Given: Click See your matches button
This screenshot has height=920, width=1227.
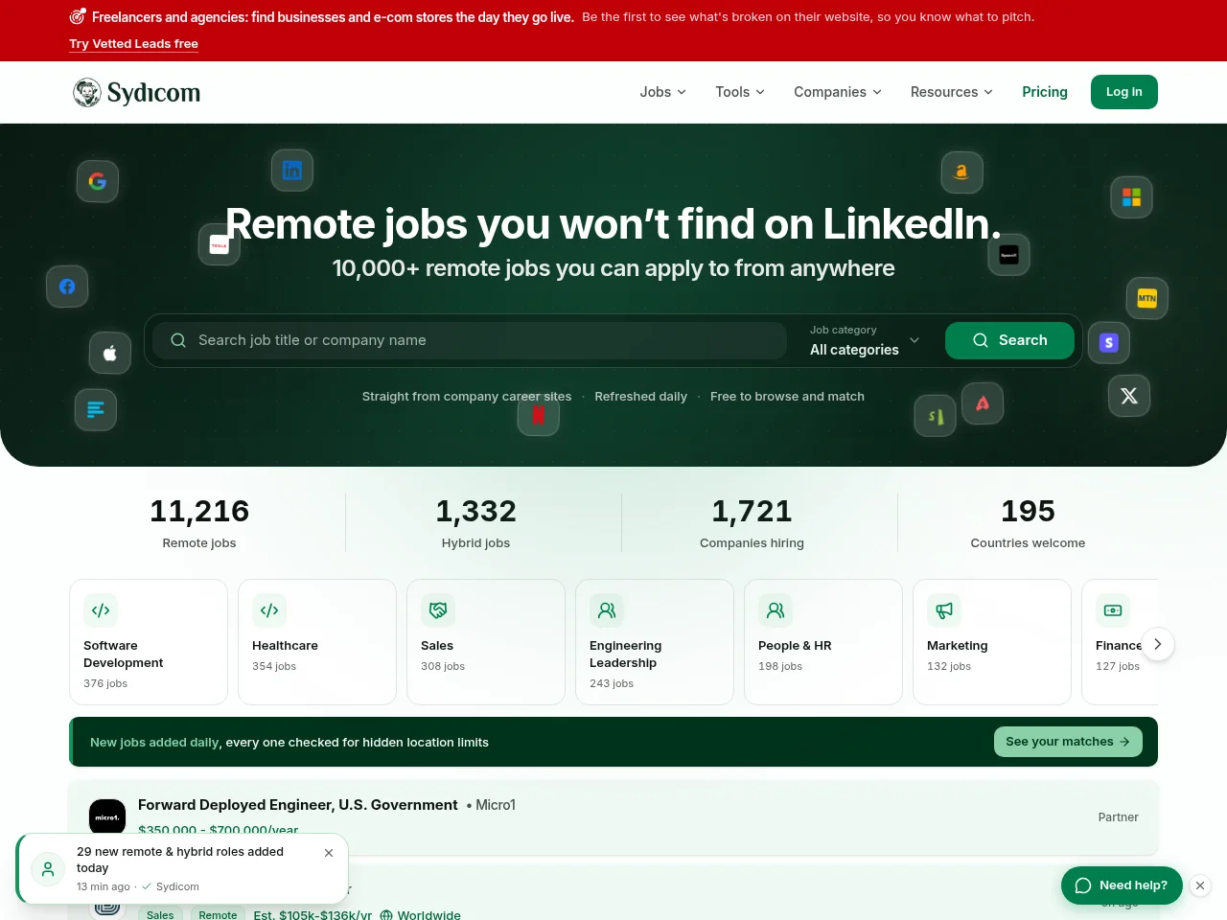Looking at the screenshot, I should pyautogui.click(x=1068, y=742).
